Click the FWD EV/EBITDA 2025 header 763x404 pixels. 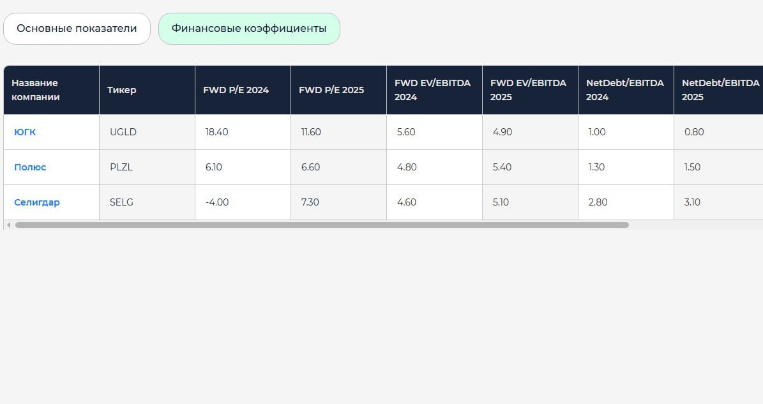tap(530, 90)
